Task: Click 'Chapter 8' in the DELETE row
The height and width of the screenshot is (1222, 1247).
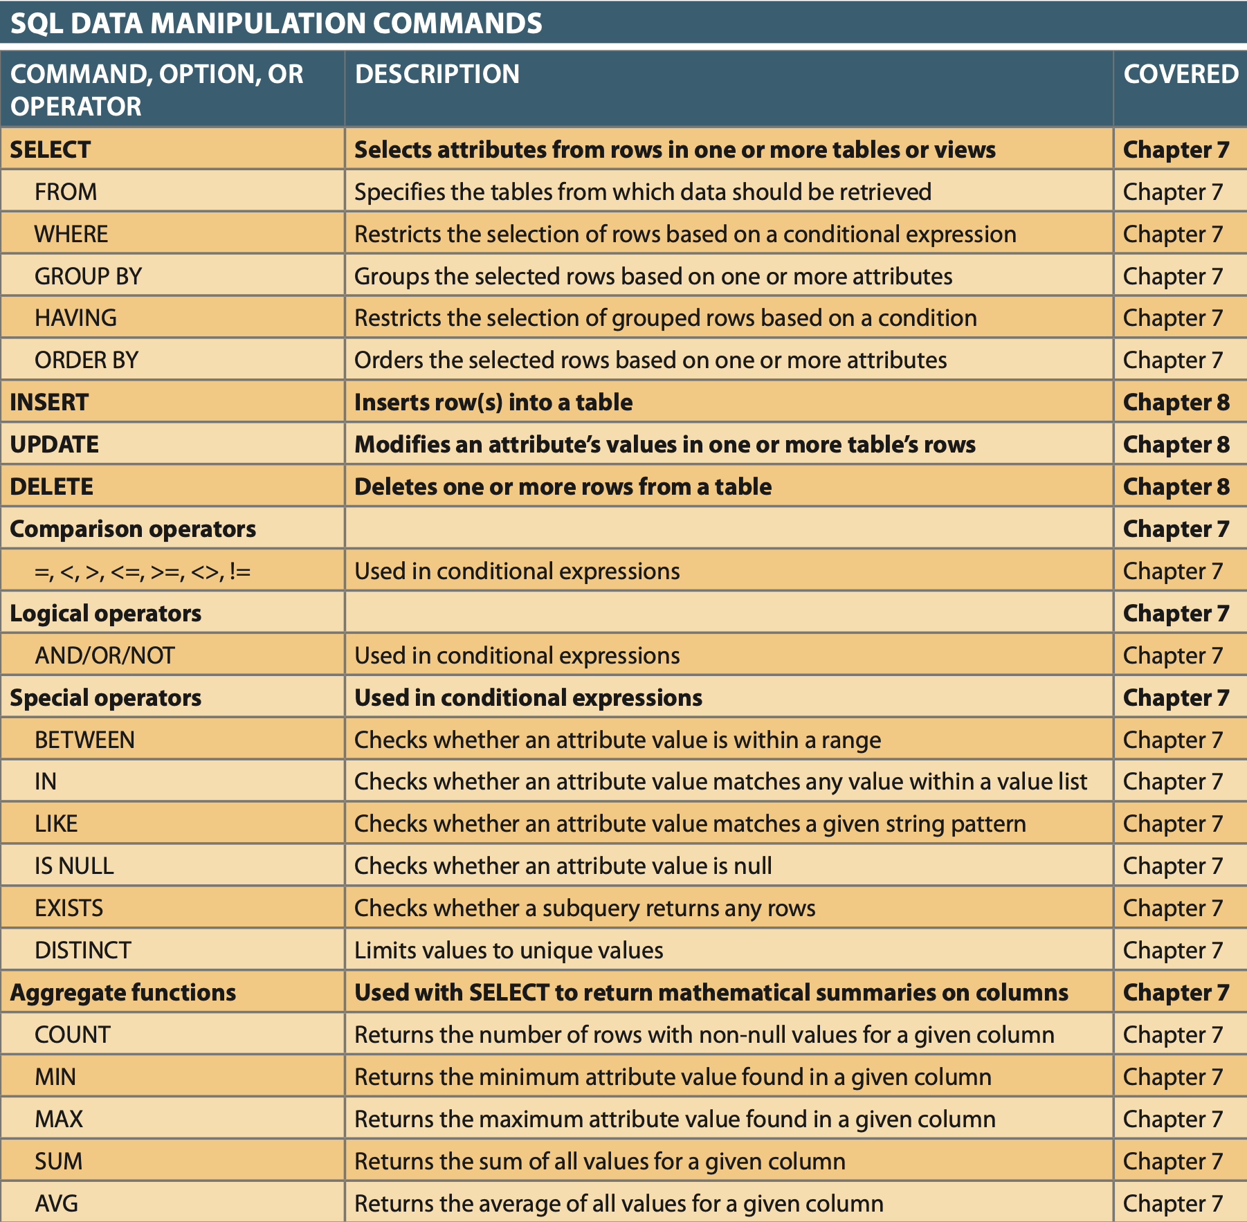Action: click(1176, 486)
